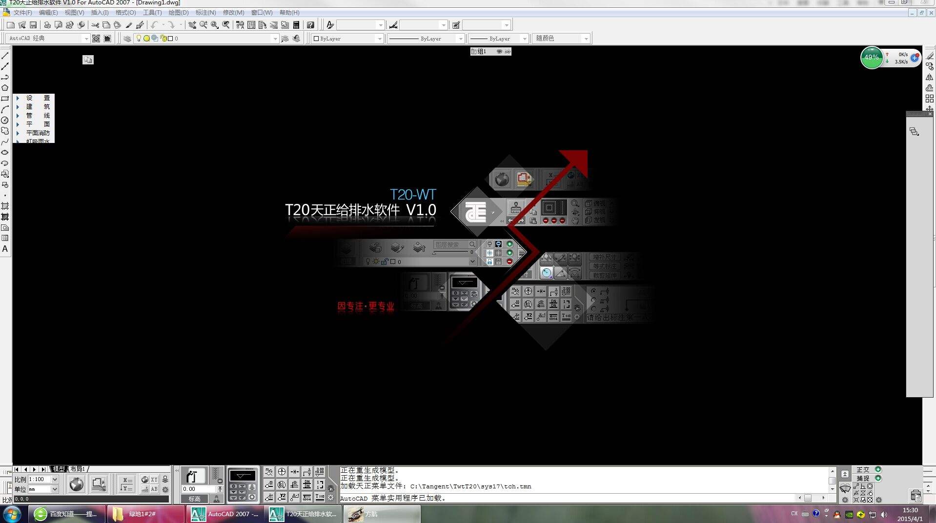Select the Circle draw tool
Image resolution: width=936 pixels, height=523 pixels.
(5, 120)
